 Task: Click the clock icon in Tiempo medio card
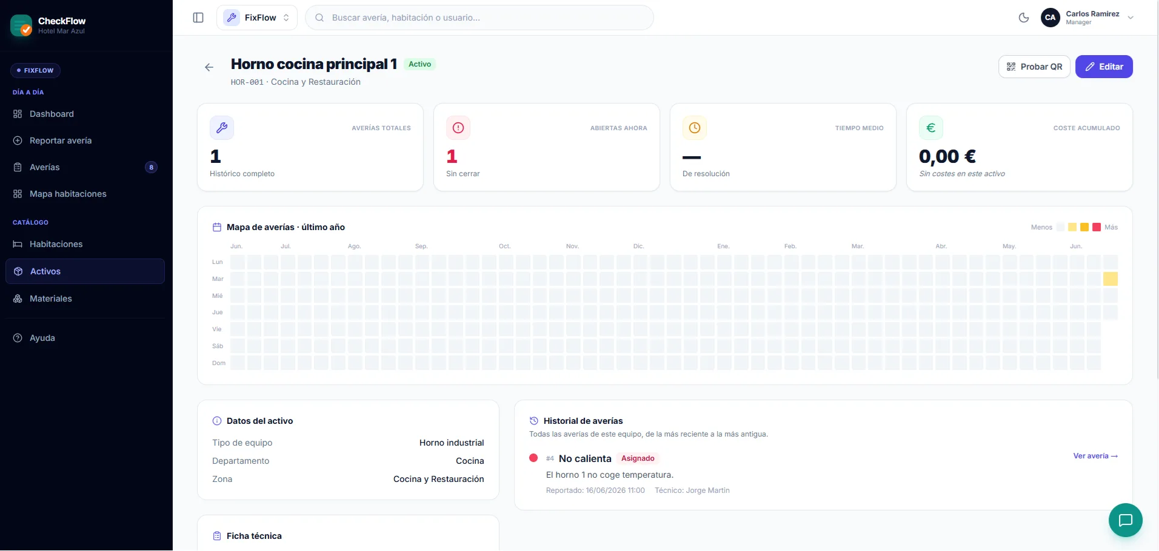[x=695, y=128]
